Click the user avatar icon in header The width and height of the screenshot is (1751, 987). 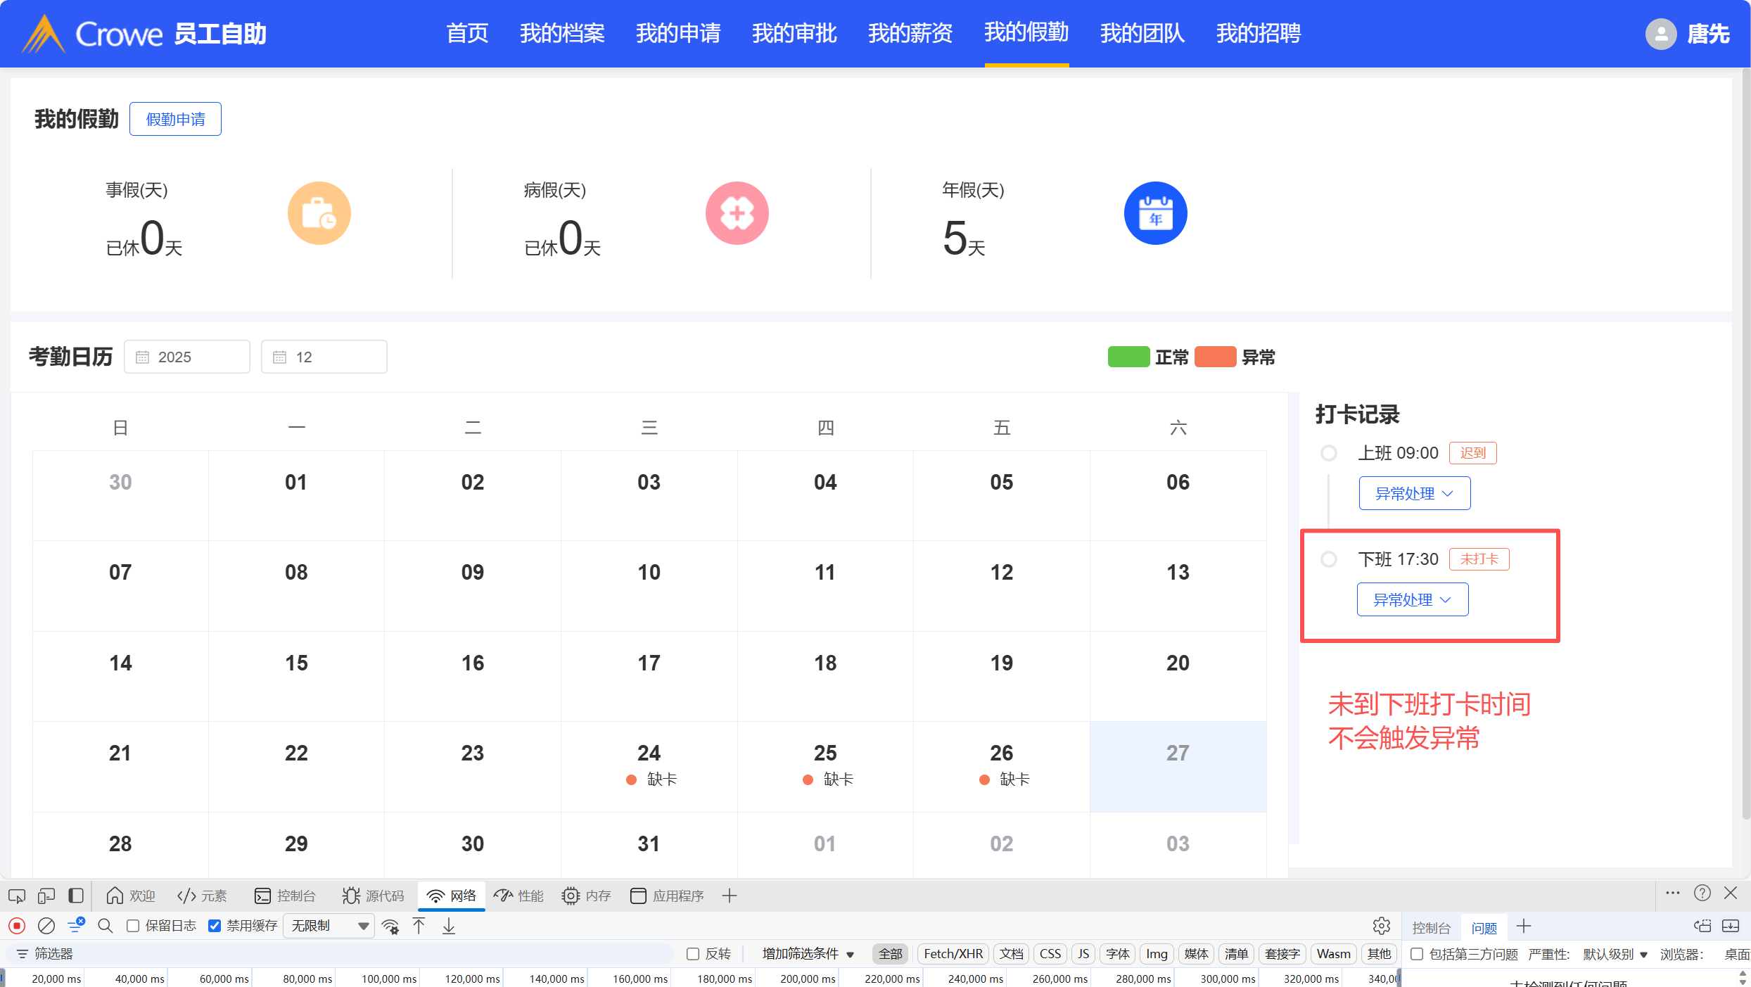point(1660,34)
